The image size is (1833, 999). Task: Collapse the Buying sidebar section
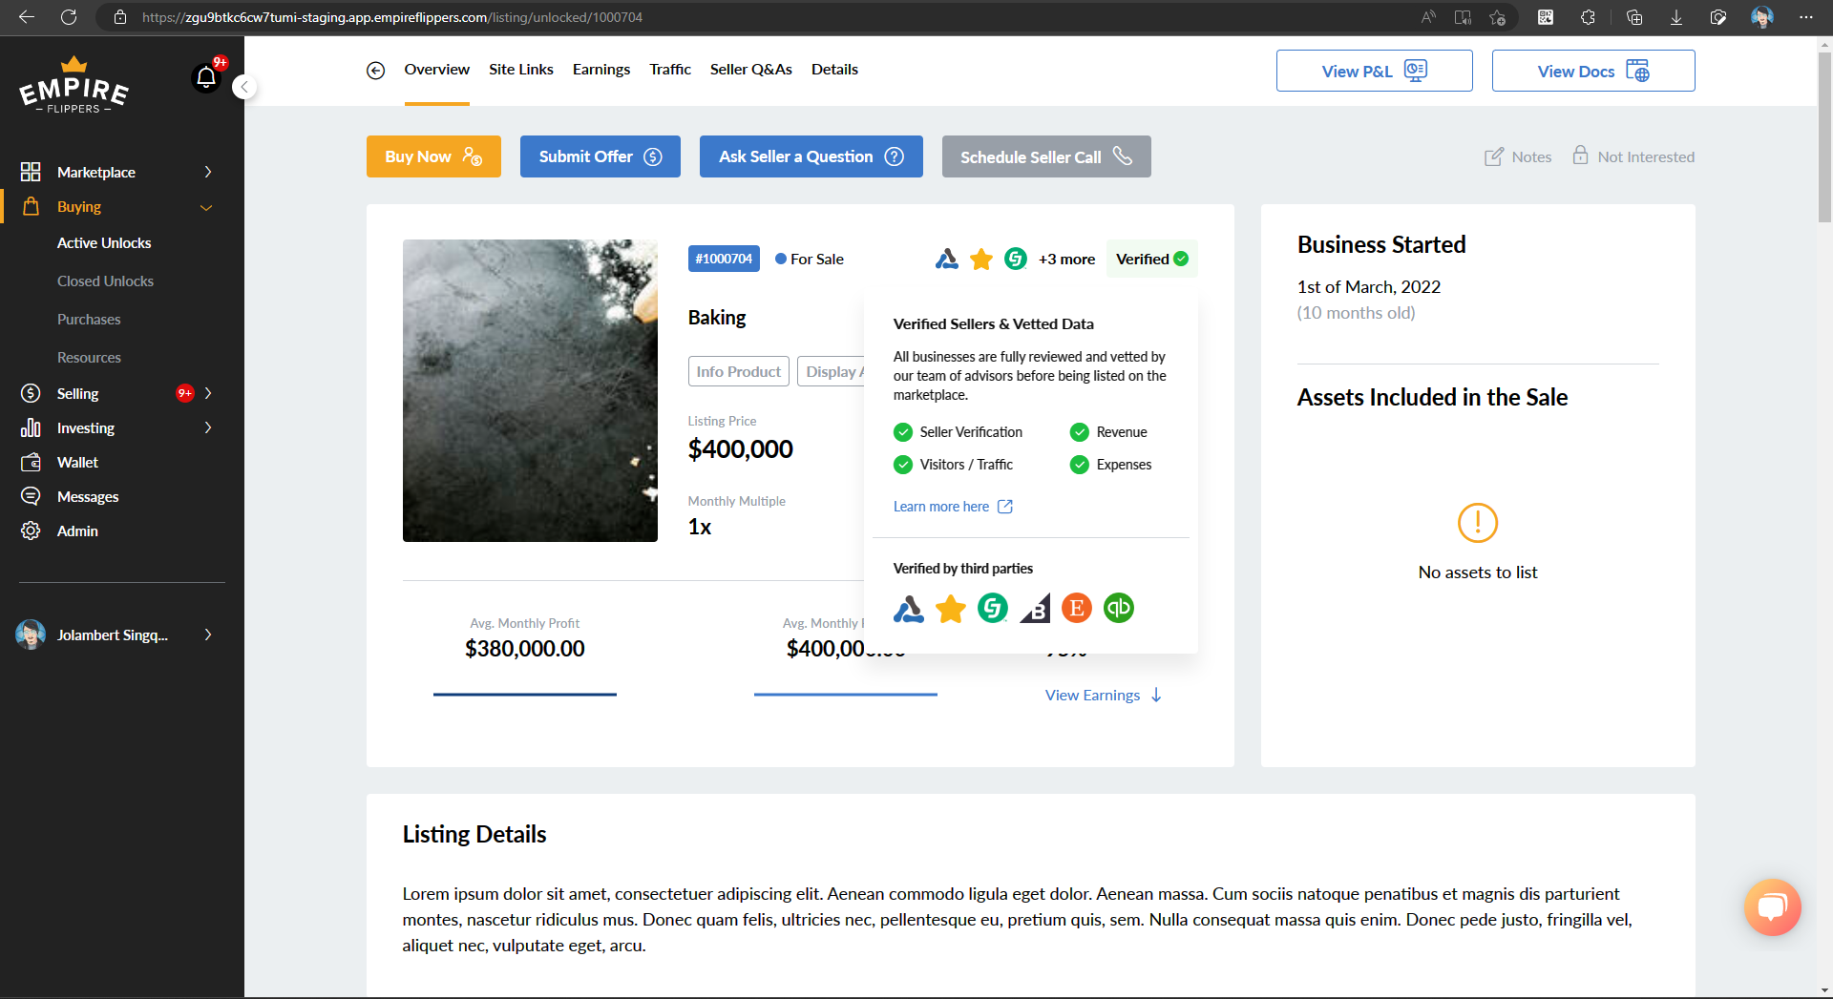coord(205,207)
